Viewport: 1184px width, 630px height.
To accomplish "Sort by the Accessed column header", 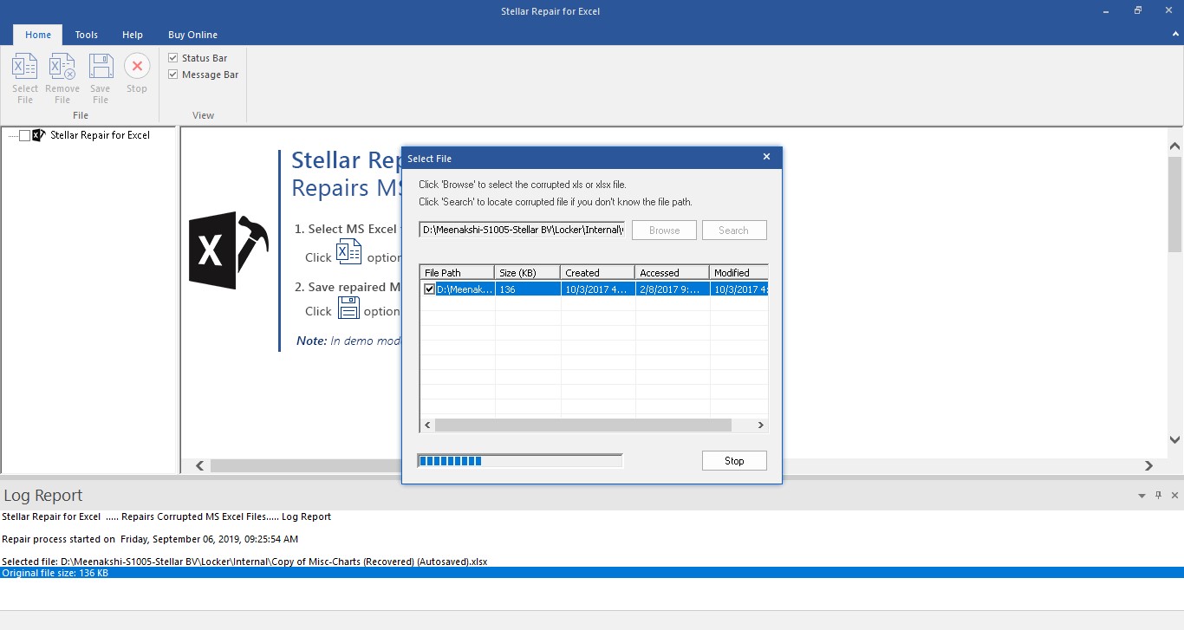I will 672,273.
